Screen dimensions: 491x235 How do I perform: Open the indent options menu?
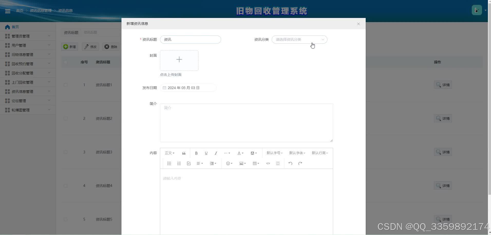213,163
